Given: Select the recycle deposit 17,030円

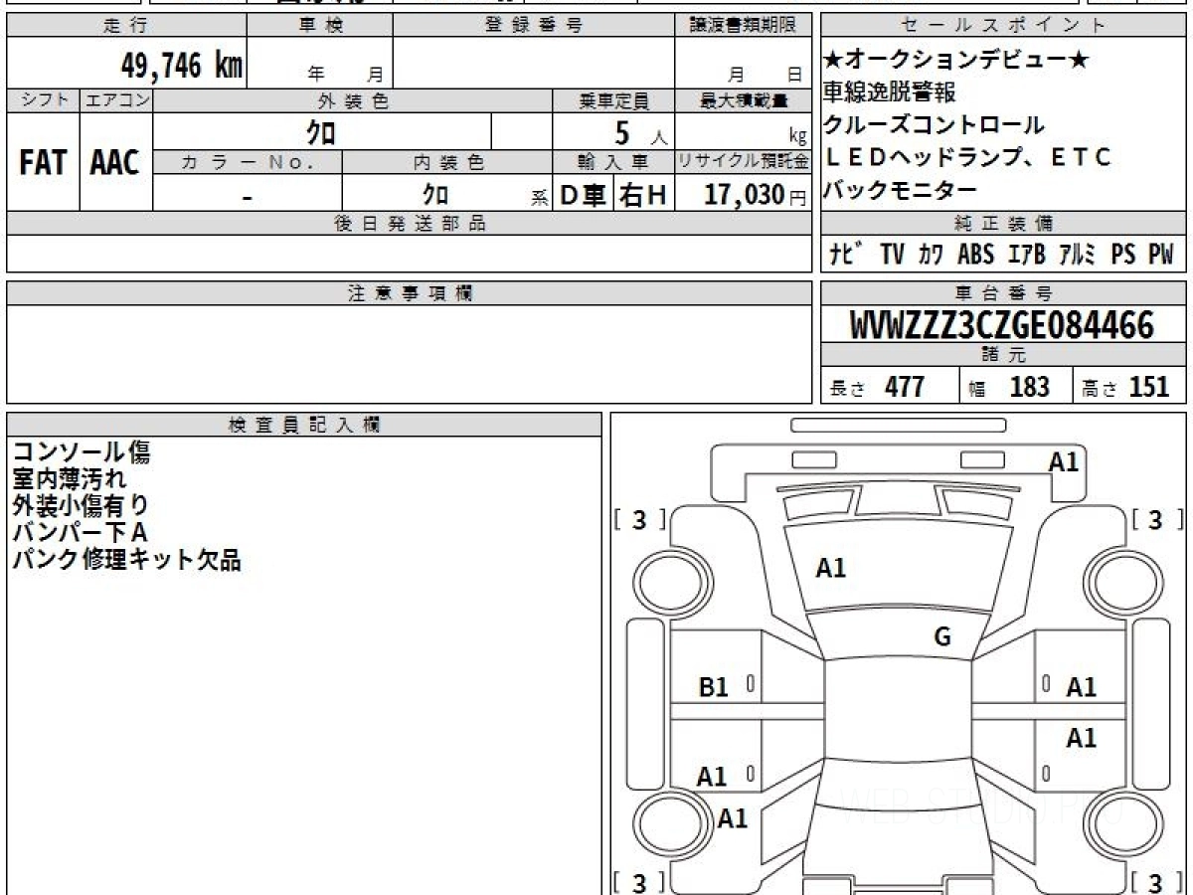Looking at the screenshot, I should click(x=756, y=195).
